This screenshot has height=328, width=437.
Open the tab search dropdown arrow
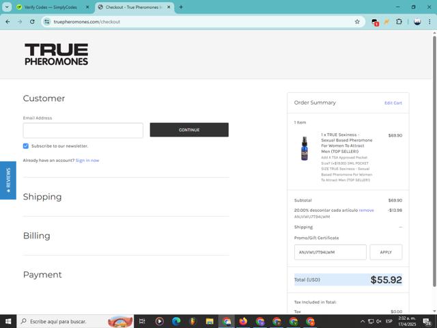pos(7,8)
